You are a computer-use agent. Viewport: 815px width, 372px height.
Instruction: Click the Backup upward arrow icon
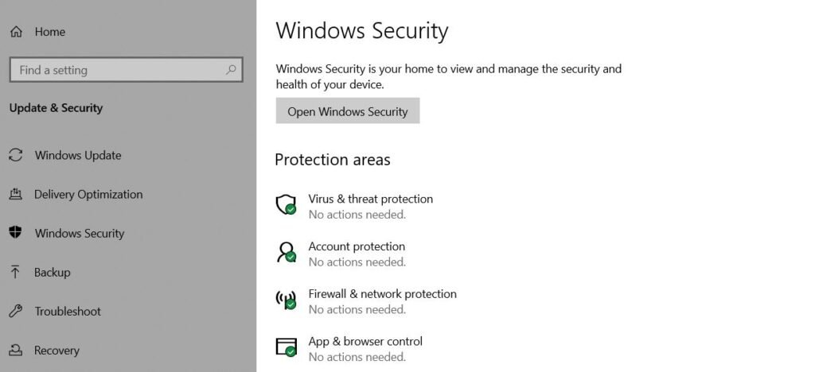click(16, 272)
